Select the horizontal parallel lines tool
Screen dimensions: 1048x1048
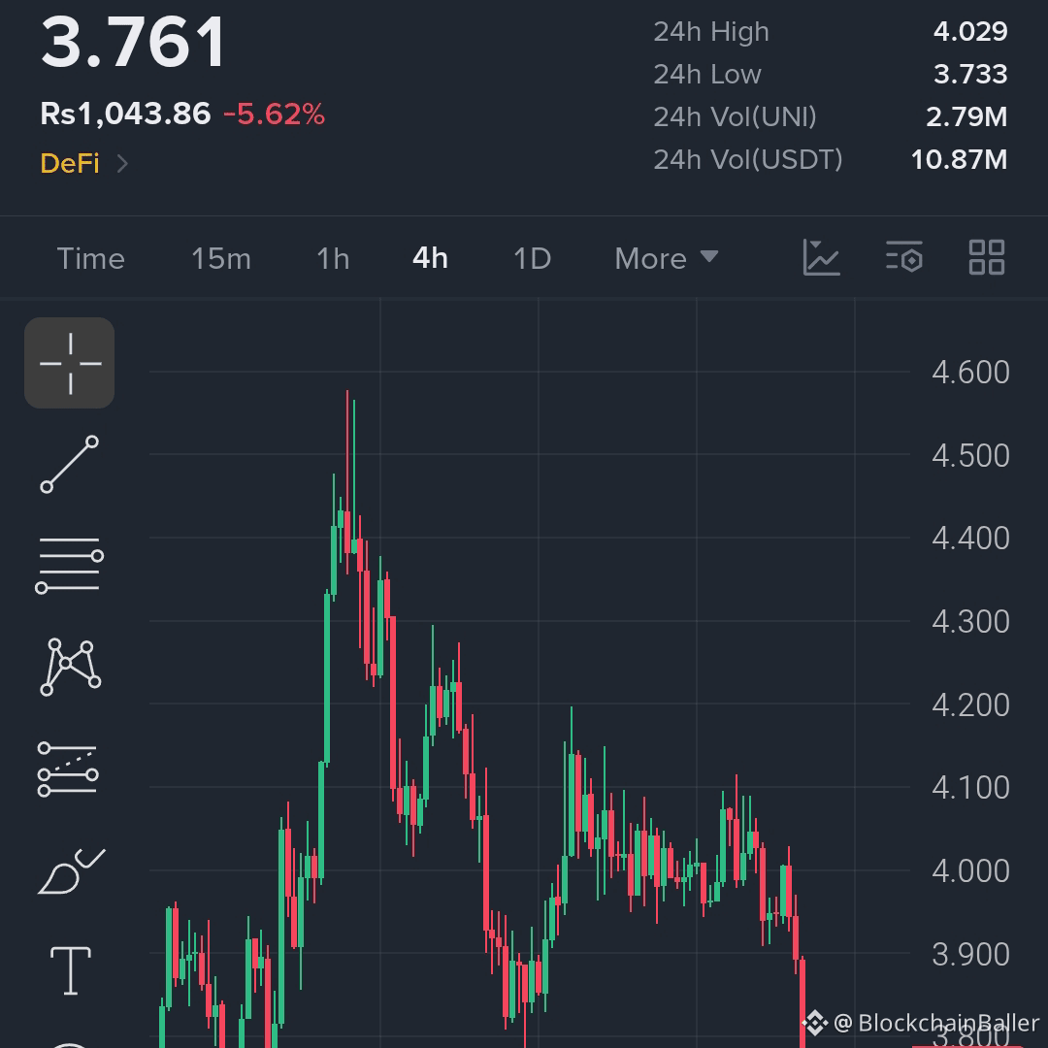point(70,566)
